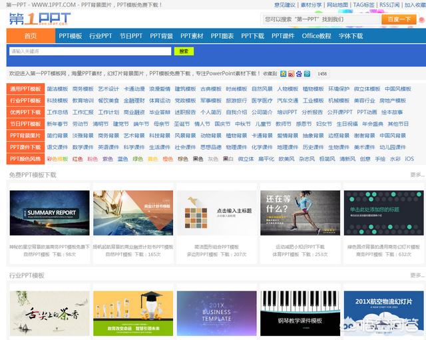Open the 商务模板 link
The width and height of the screenshot is (426, 340).
[x=83, y=88]
